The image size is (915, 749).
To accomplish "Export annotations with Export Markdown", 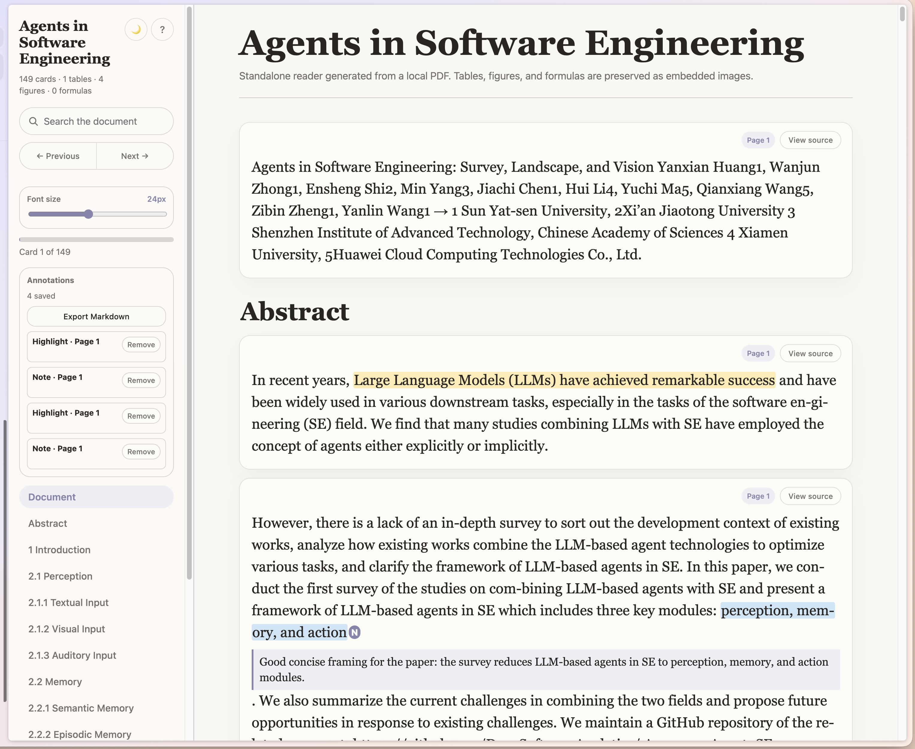I will coord(96,317).
